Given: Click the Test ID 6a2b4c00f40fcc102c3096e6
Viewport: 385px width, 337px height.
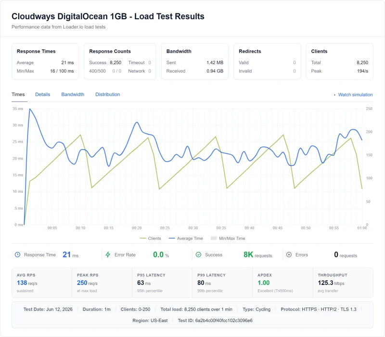Looking at the screenshot, I should pyautogui.click(x=215, y=321).
